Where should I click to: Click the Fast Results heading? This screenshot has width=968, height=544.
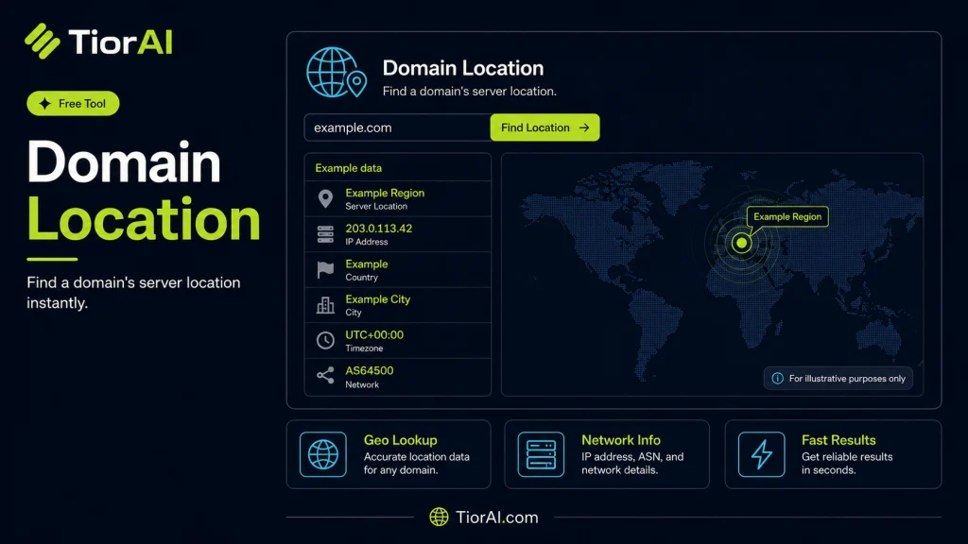point(838,440)
